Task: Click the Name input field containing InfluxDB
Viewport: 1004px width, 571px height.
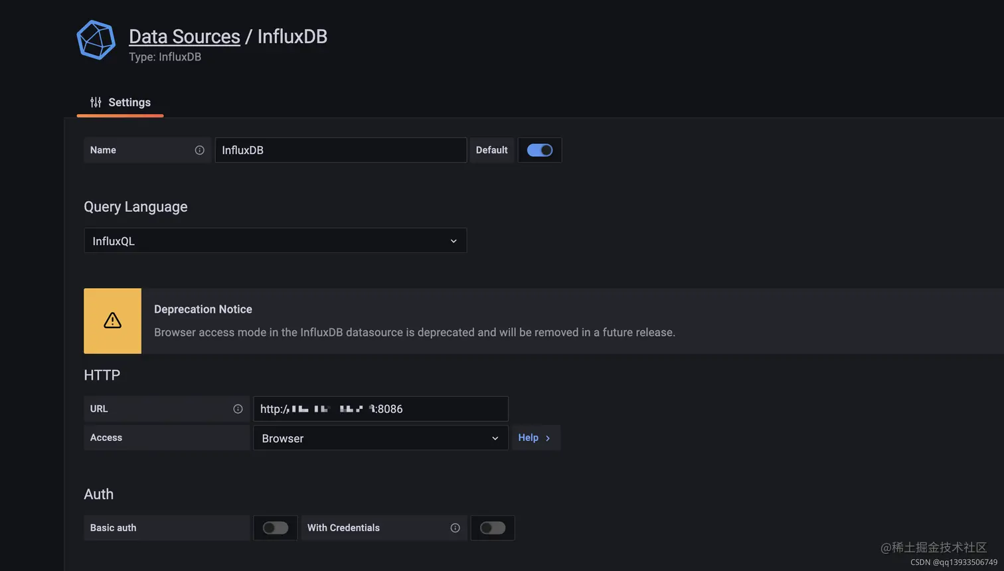Action: point(341,150)
